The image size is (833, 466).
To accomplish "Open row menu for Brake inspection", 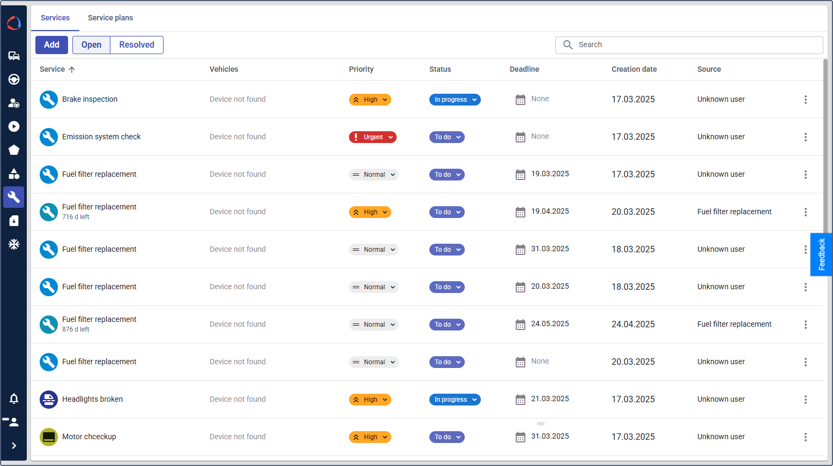I will tap(805, 100).
